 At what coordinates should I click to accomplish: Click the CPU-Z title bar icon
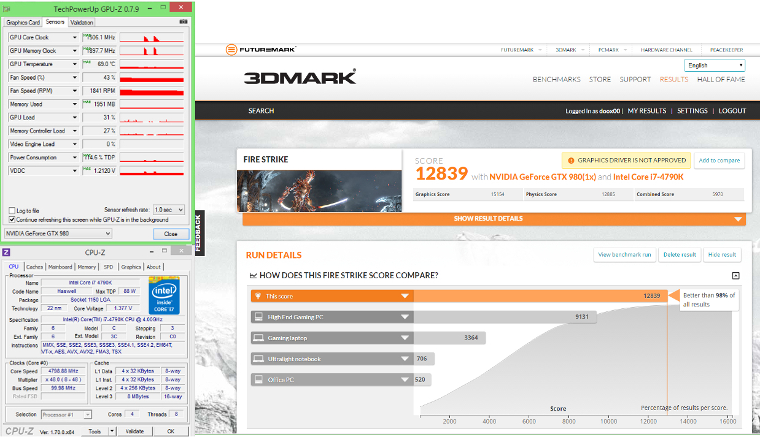tap(6, 252)
